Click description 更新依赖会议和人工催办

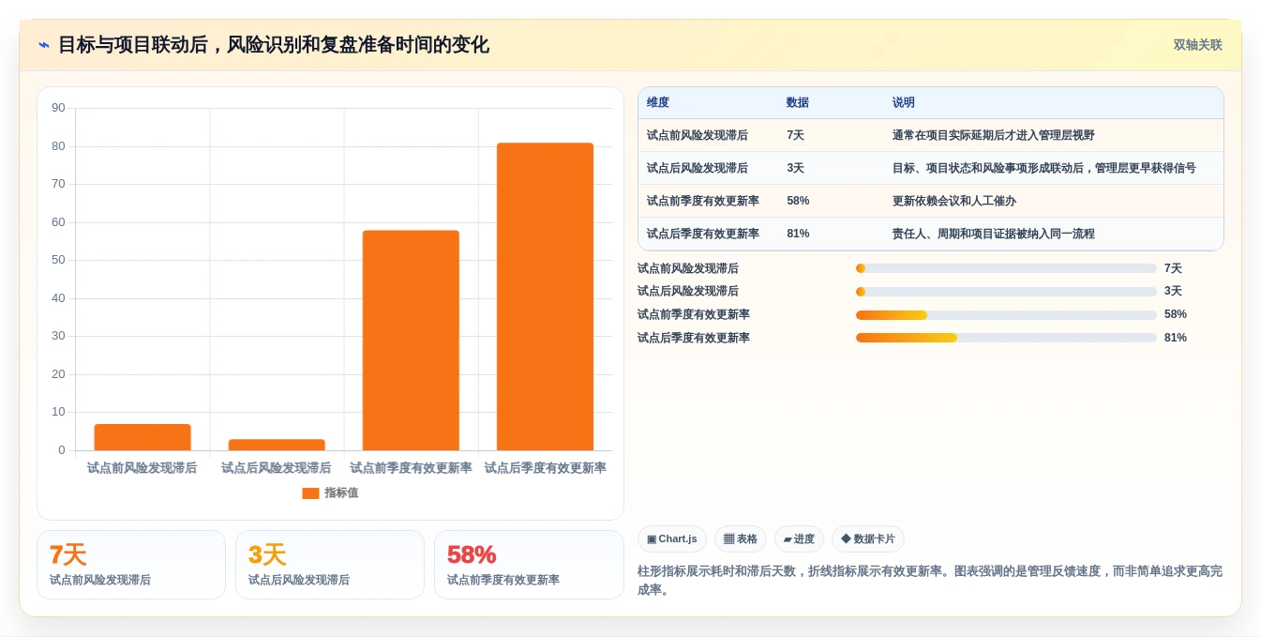pos(954,202)
